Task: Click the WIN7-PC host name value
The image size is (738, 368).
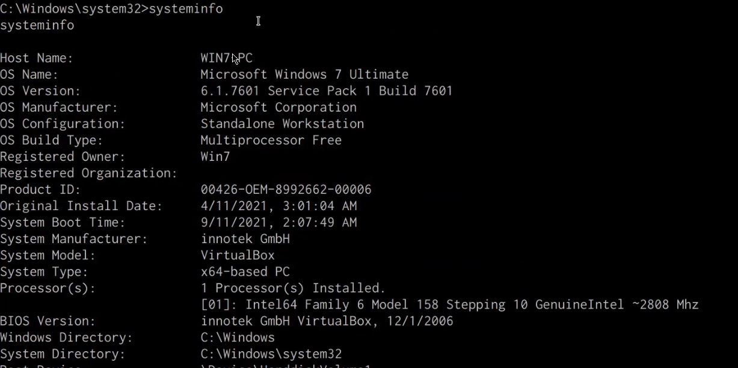Action: (x=226, y=58)
